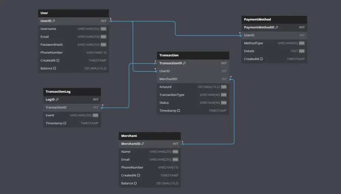This screenshot has height=194, width=341.
Task: Click the key icon beside MerchantID in Merchant table
Action: (143, 144)
